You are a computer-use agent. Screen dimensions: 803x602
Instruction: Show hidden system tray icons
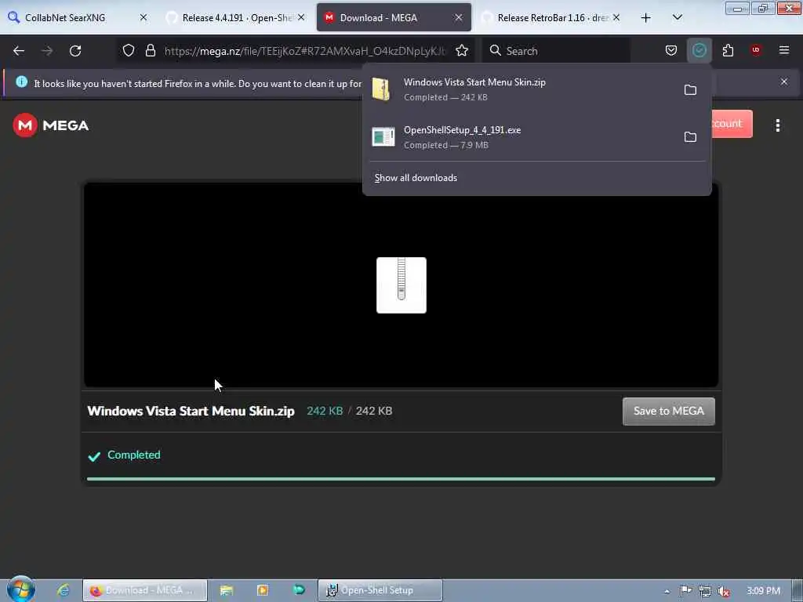(667, 591)
